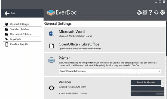Maximize the EverDoc window

pyautogui.click(x=160, y=2)
